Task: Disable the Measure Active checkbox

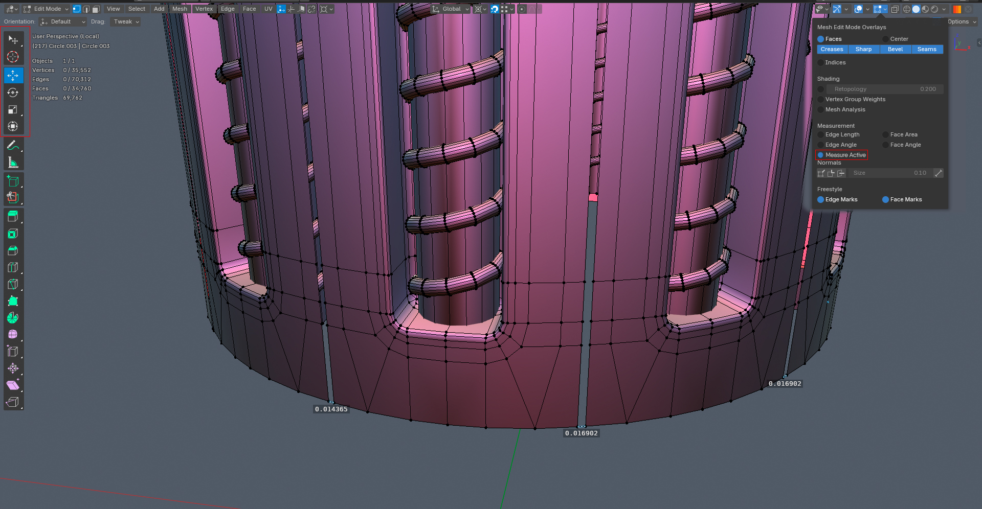Action: click(x=842, y=155)
